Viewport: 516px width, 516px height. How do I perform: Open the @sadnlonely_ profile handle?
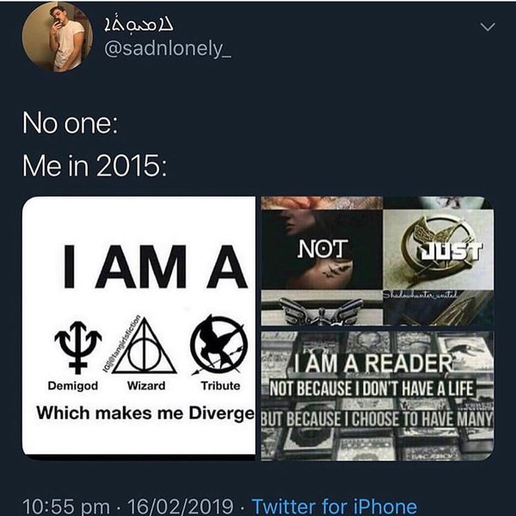pyautogui.click(x=168, y=49)
